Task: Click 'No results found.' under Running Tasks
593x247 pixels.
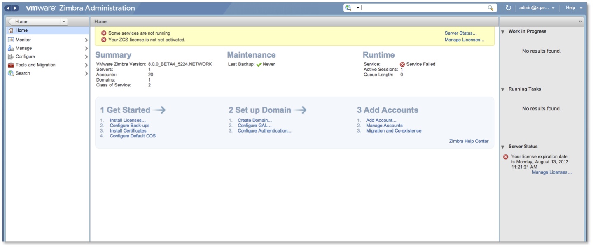Action: [542, 109]
